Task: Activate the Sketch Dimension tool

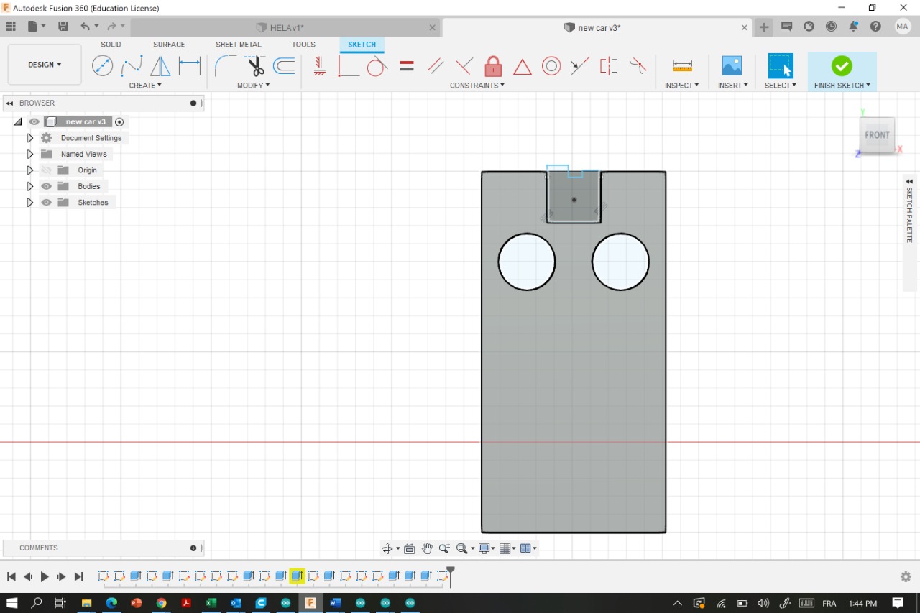Action: (190, 66)
